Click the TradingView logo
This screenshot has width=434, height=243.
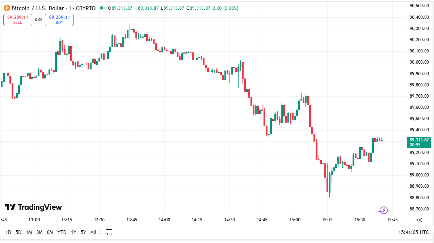(x=33, y=207)
